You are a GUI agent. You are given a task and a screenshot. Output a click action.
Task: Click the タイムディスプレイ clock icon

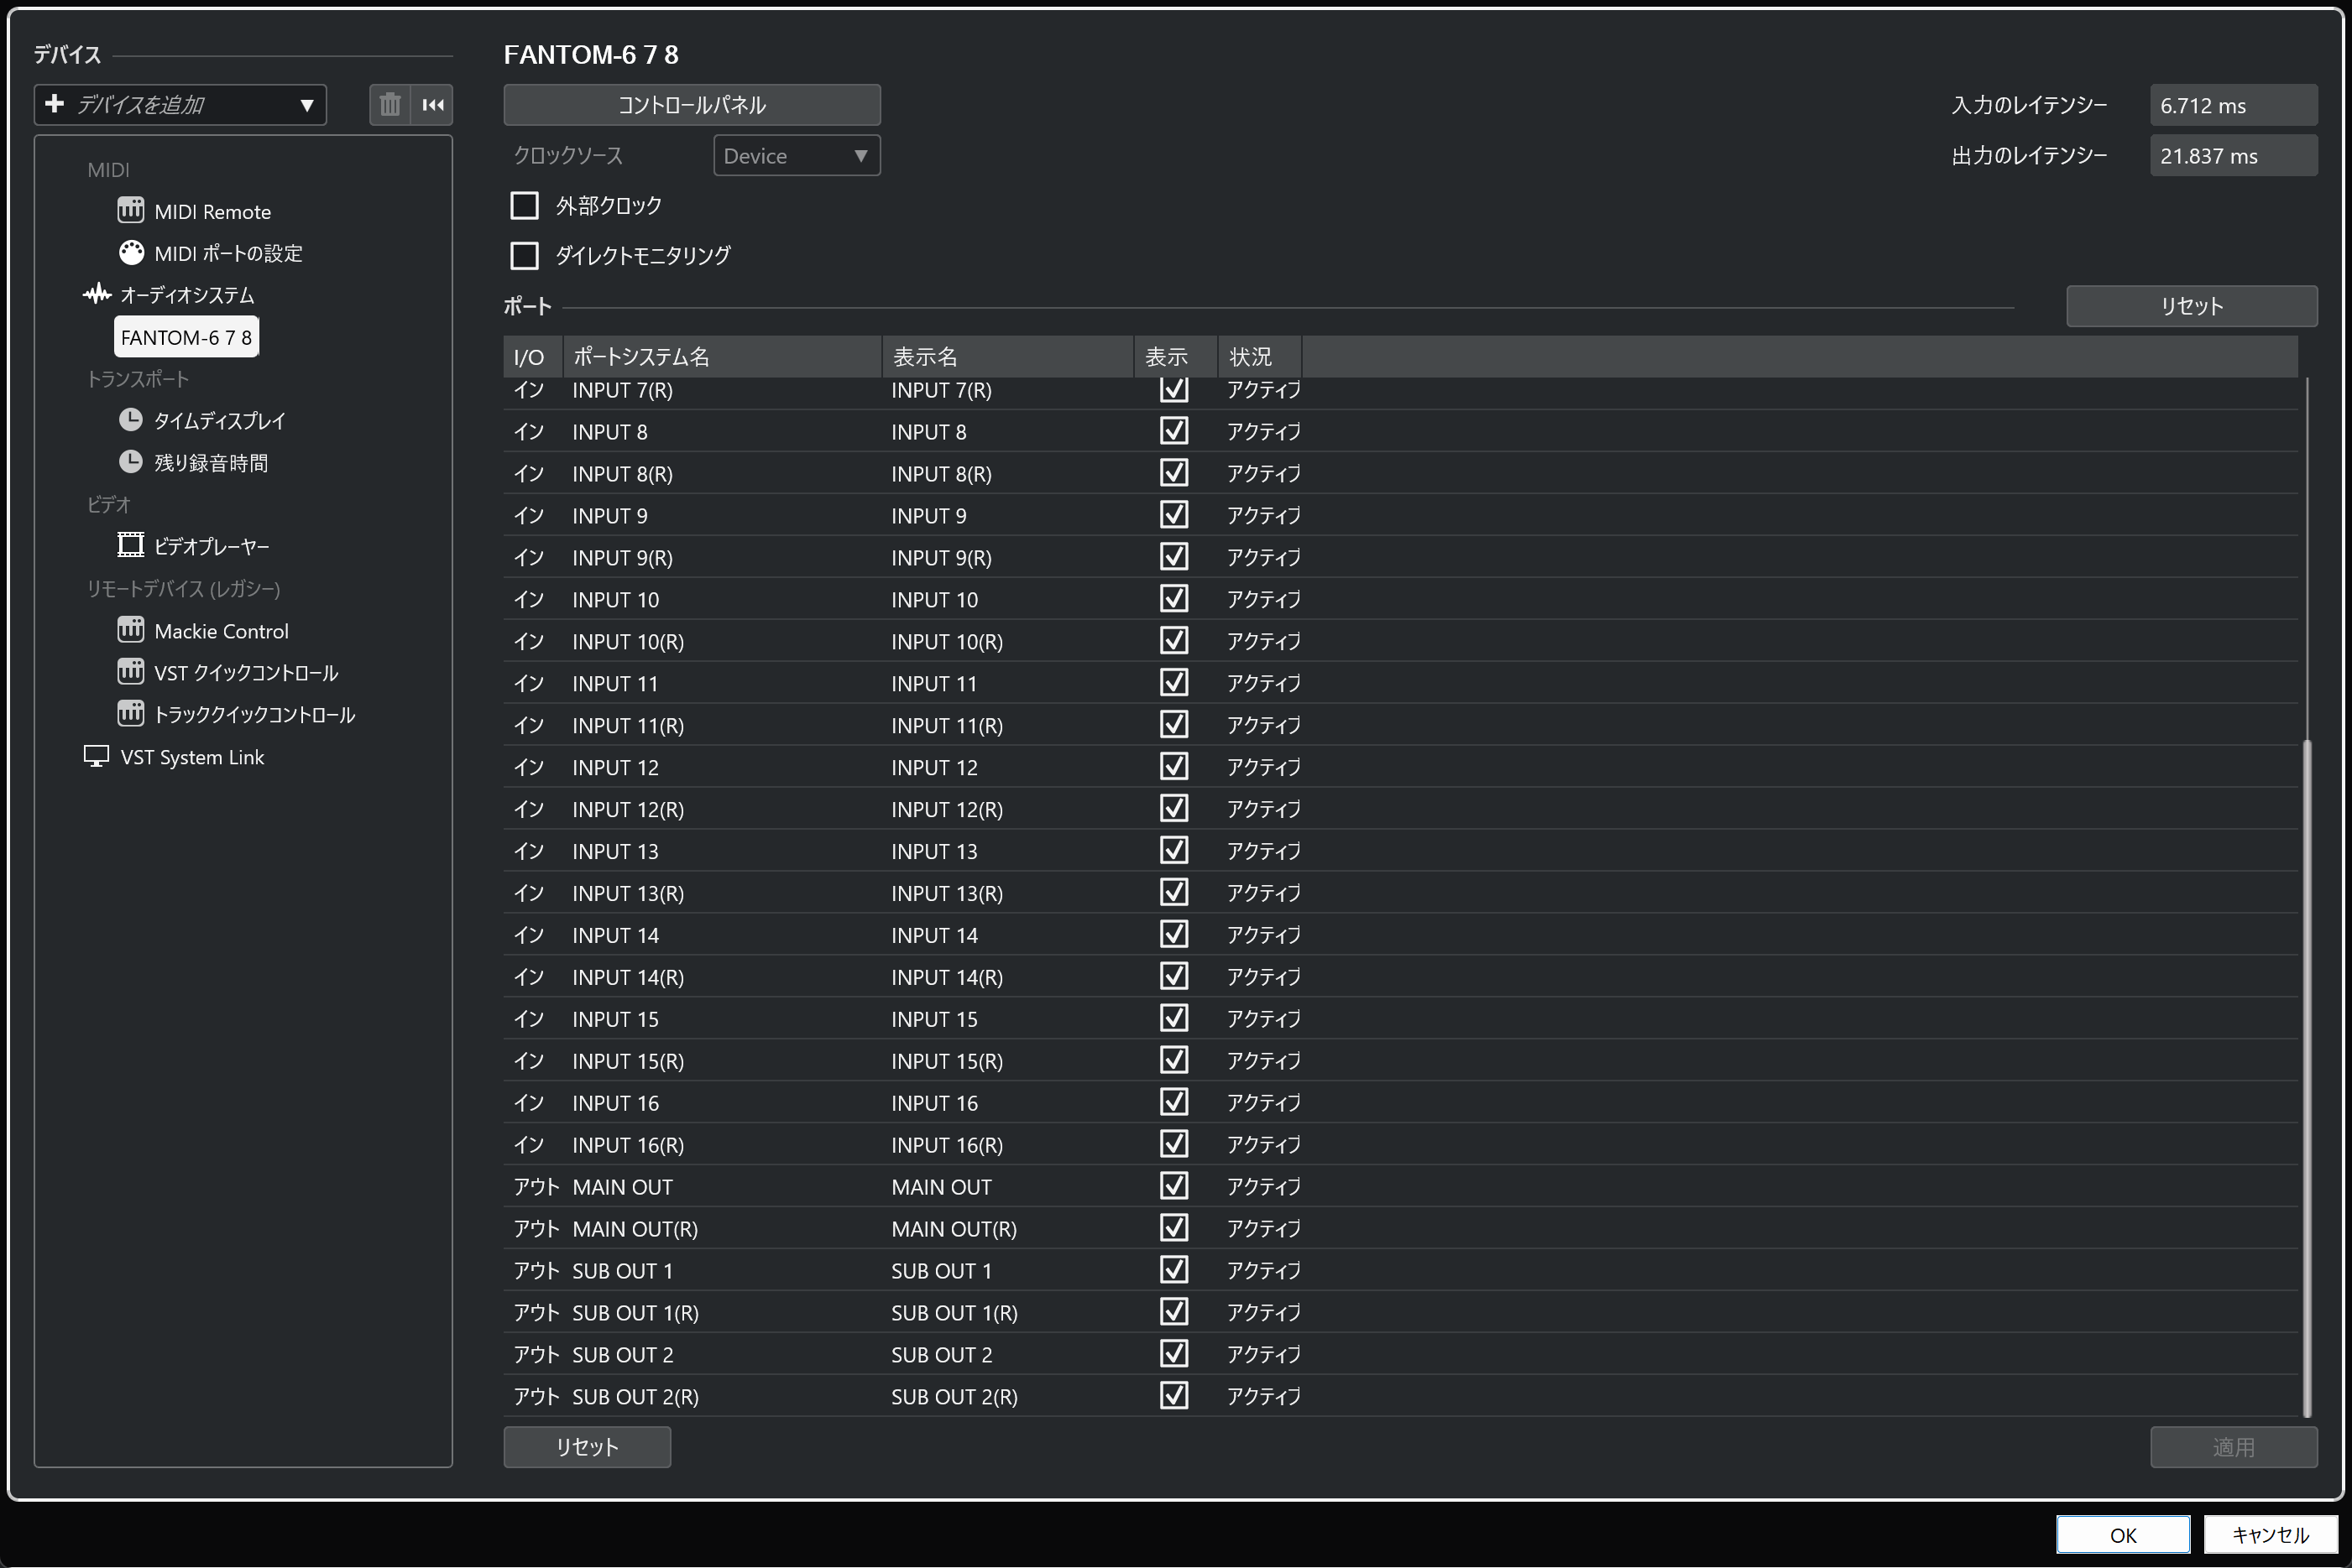point(131,420)
